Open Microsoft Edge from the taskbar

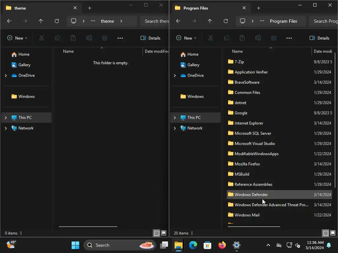193,245
